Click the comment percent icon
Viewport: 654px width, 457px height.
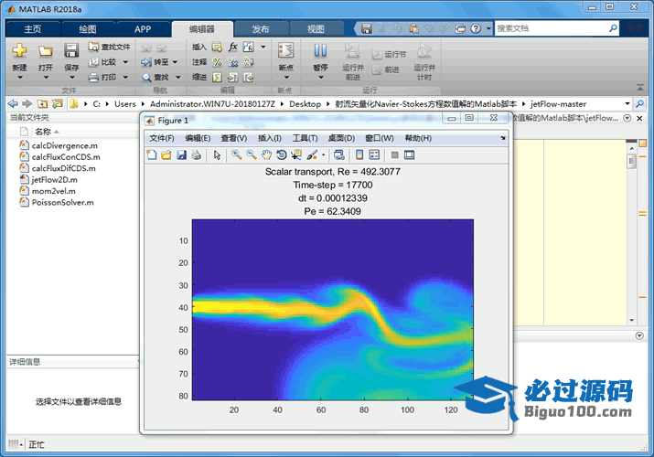pyautogui.click(x=217, y=62)
